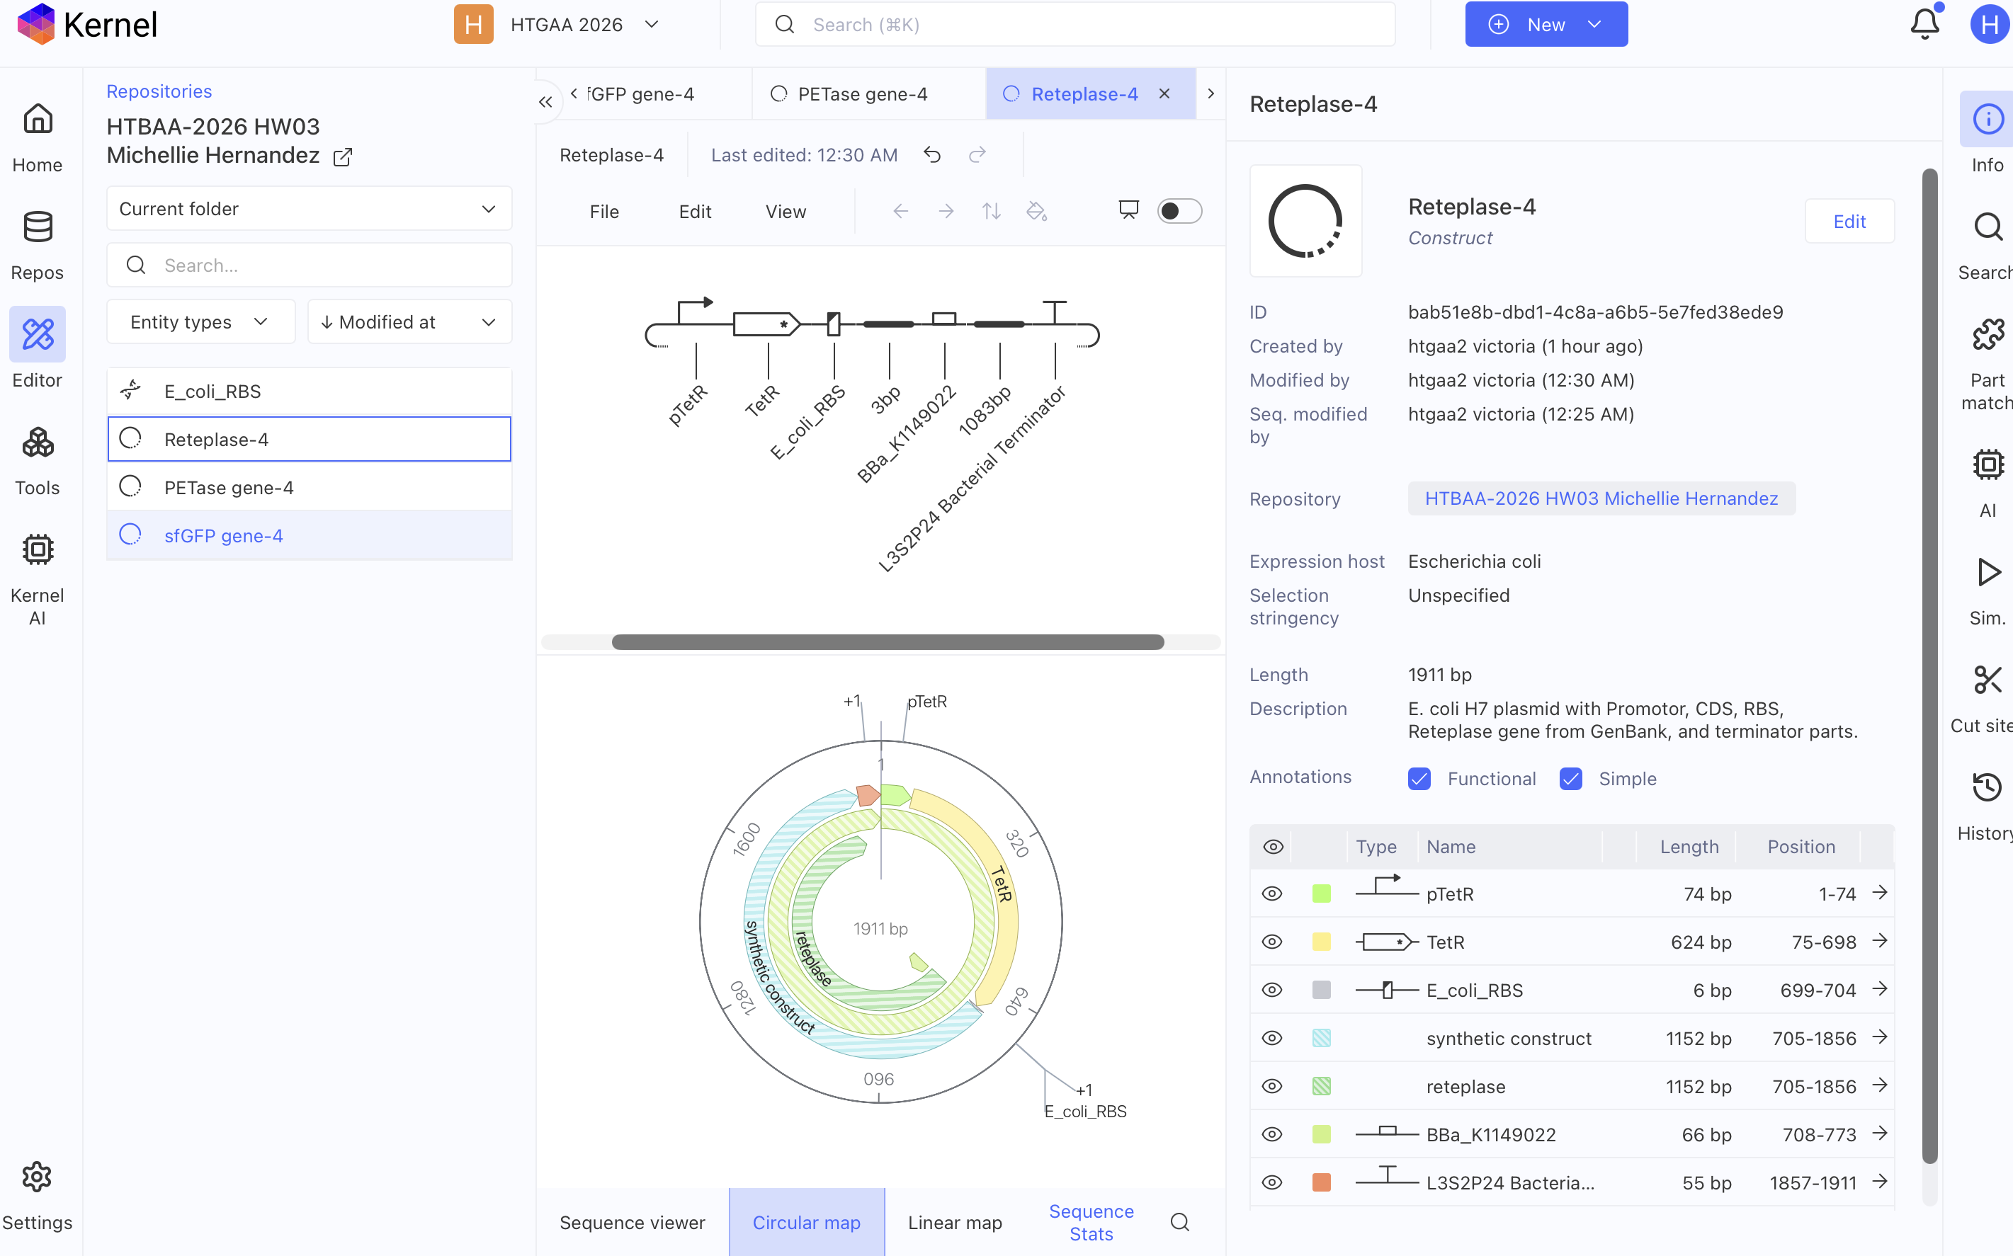Open the Current folder dropdown
2013x1256 pixels.
(309, 208)
